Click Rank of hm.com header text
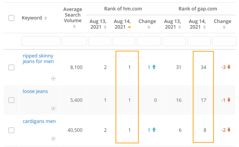This screenshot has width=239, height=147. click(123, 9)
